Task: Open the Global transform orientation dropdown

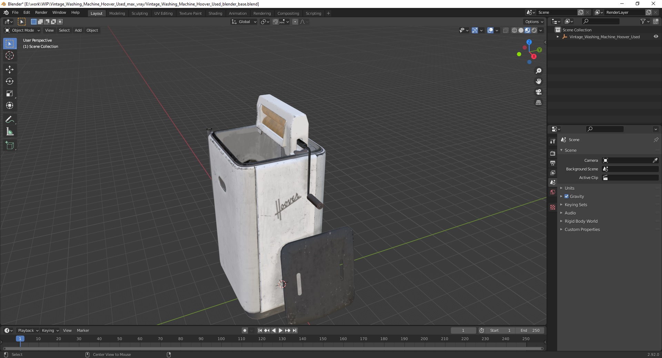Action: [x=244, y=22]
